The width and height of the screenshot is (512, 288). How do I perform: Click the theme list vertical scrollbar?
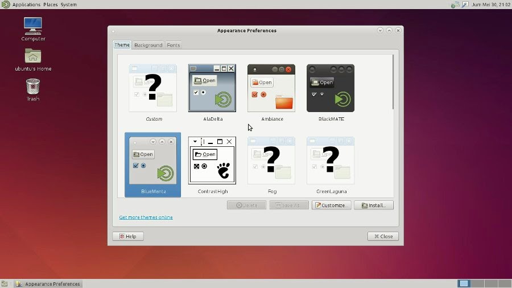(x=393, y=82)
